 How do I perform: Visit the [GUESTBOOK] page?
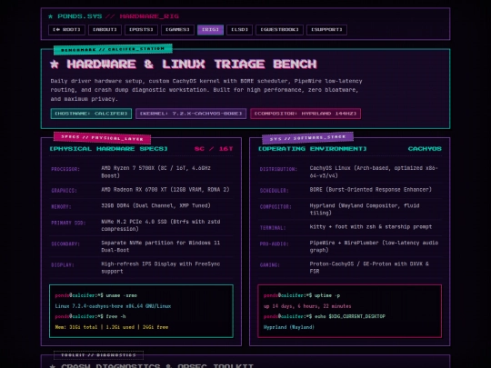coord(279,30)
